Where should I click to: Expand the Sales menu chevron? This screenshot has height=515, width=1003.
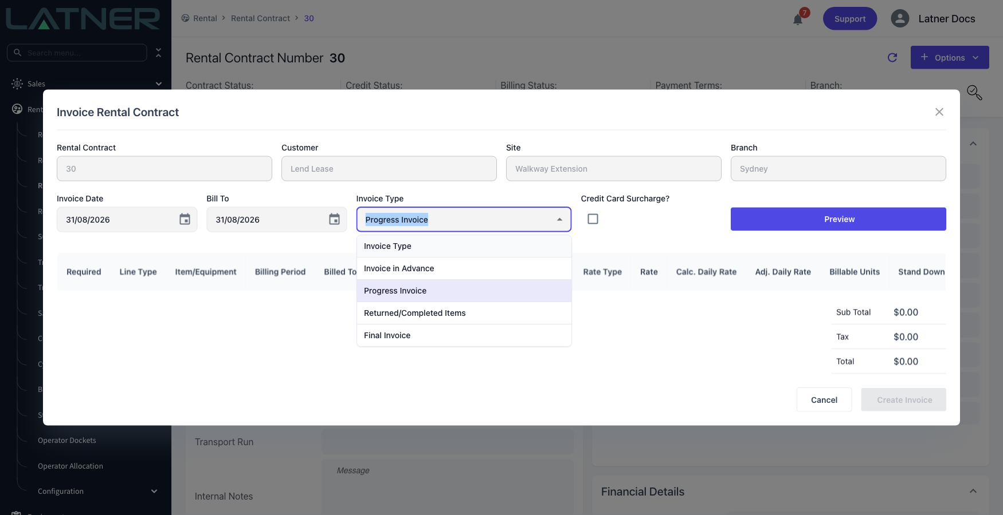click(158, 84)
